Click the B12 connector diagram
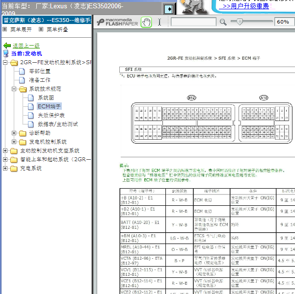This screenshot has width=295, height=294. point(184,123)
